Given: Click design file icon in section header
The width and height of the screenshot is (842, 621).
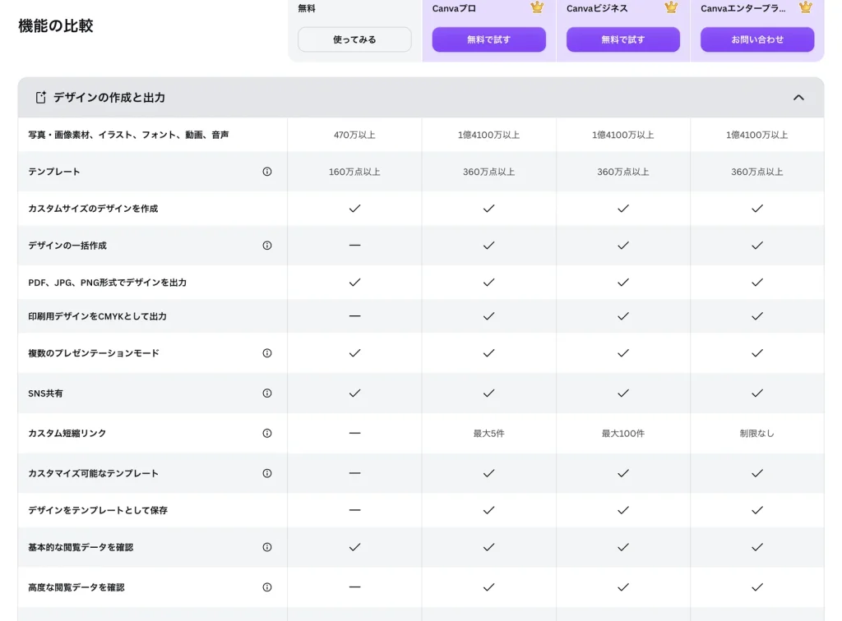Looking at the screenshot, I should coord(41,97).
